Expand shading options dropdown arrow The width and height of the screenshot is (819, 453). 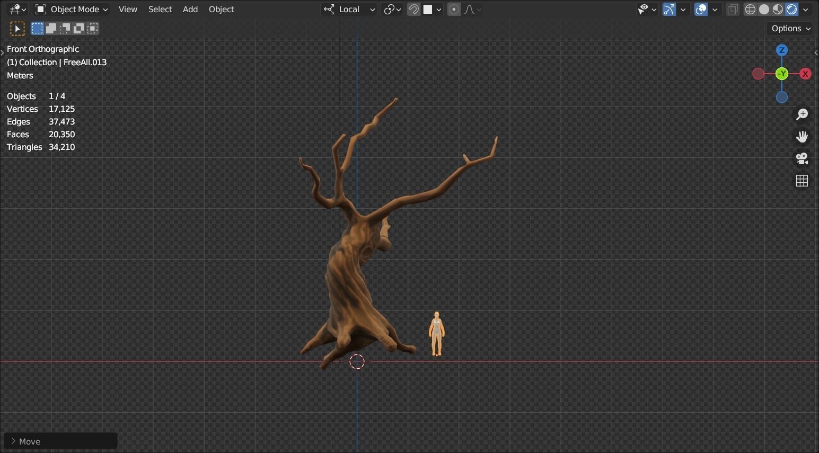pos(805,9)
